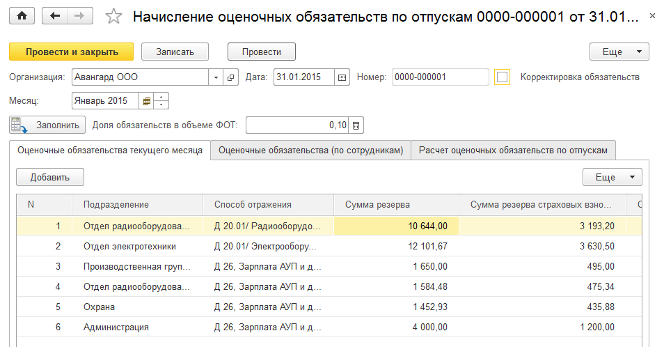Go forward with the right arrow

(x=80, y=17)
